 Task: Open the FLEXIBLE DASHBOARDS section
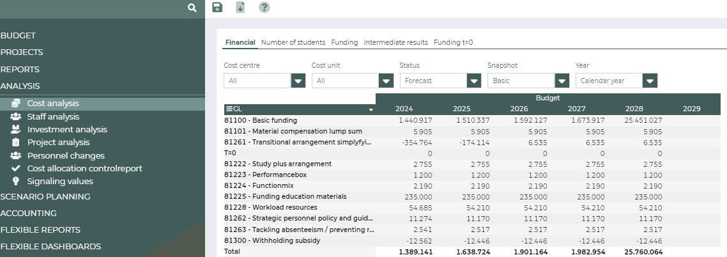click(x=50, y=247)
